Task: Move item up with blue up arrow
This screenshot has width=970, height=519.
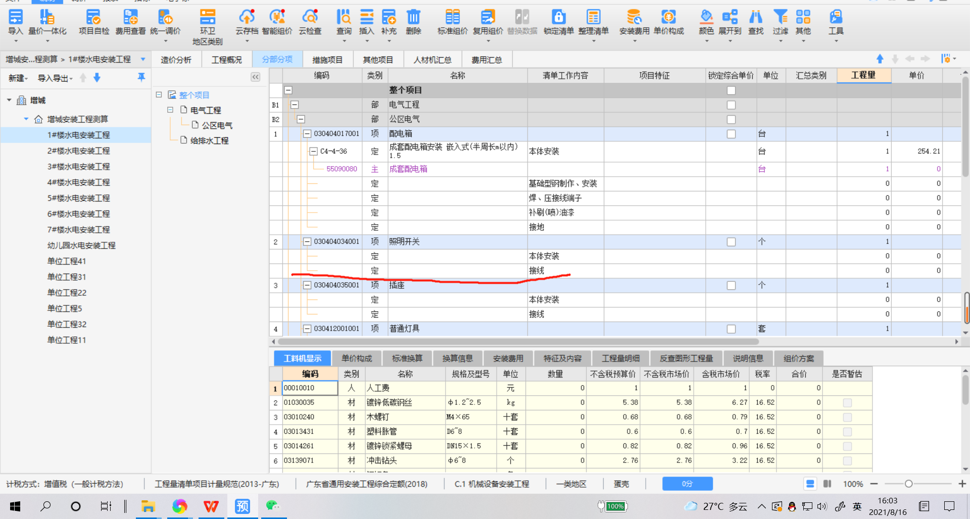Action: click(x=880, y=59)
